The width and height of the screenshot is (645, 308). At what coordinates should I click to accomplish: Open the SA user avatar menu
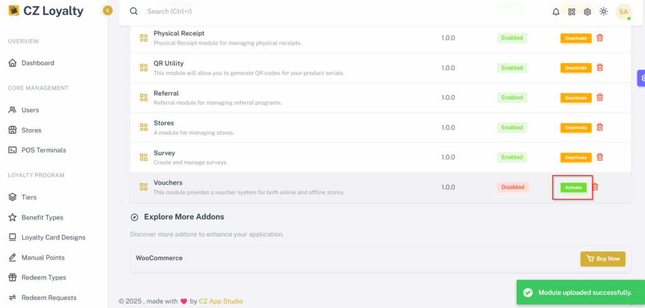[x=624, y=11]
